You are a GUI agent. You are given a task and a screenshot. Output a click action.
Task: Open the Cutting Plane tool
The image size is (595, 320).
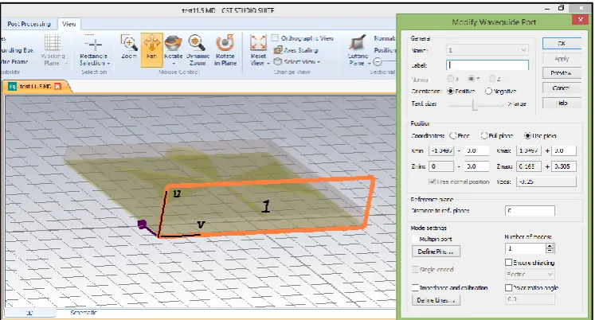tap(358, 49)
